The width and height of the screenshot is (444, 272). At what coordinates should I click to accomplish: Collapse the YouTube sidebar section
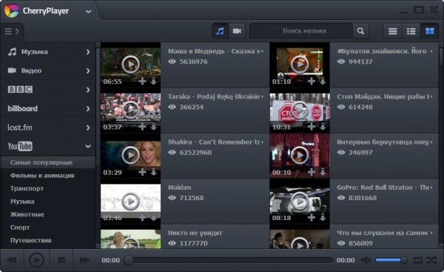coord(48,146)
